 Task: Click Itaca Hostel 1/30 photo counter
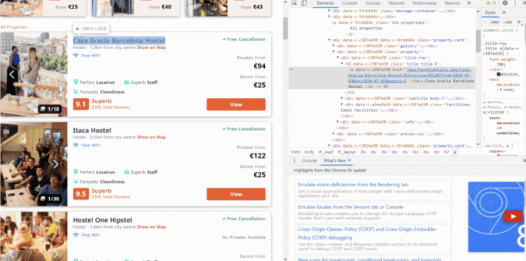click(x=50, y=199)
